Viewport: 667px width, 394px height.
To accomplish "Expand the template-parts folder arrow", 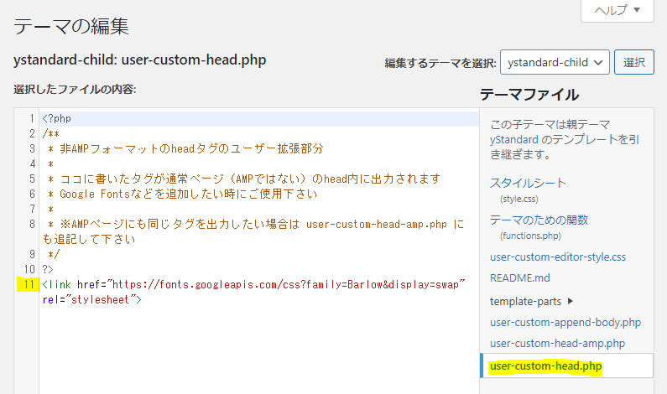I will point(571,301).
